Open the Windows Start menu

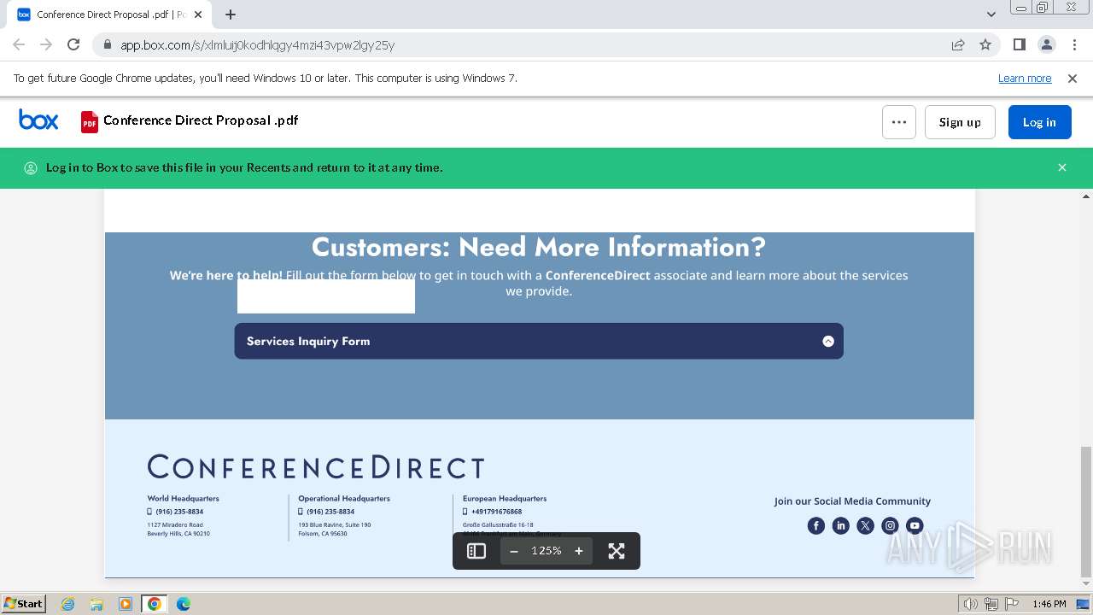[x=24, y=604]
